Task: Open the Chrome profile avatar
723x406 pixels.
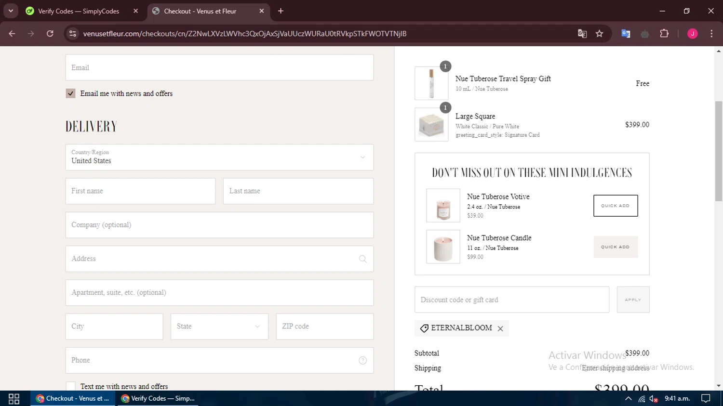Action: 693,34
